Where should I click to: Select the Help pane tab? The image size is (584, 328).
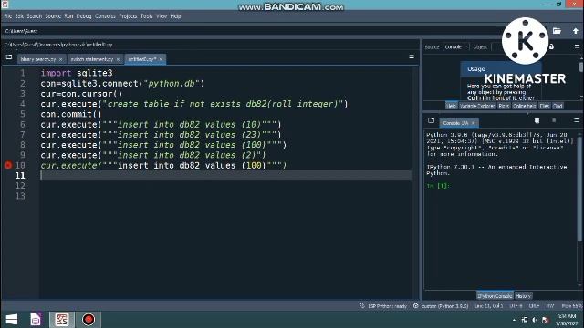pyautogui.click(x=451, y=106)
